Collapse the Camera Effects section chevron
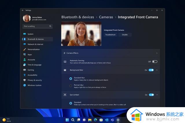 [x=157, y=53]
